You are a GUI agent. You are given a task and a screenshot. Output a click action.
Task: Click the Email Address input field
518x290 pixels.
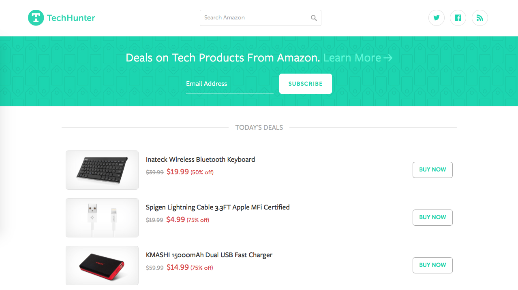click(x=229, y=84)
